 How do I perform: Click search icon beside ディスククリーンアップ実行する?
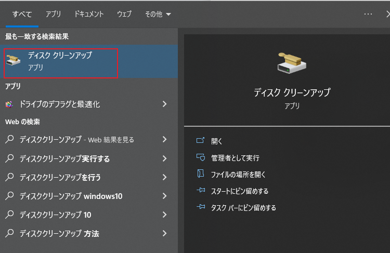[9, 158]
